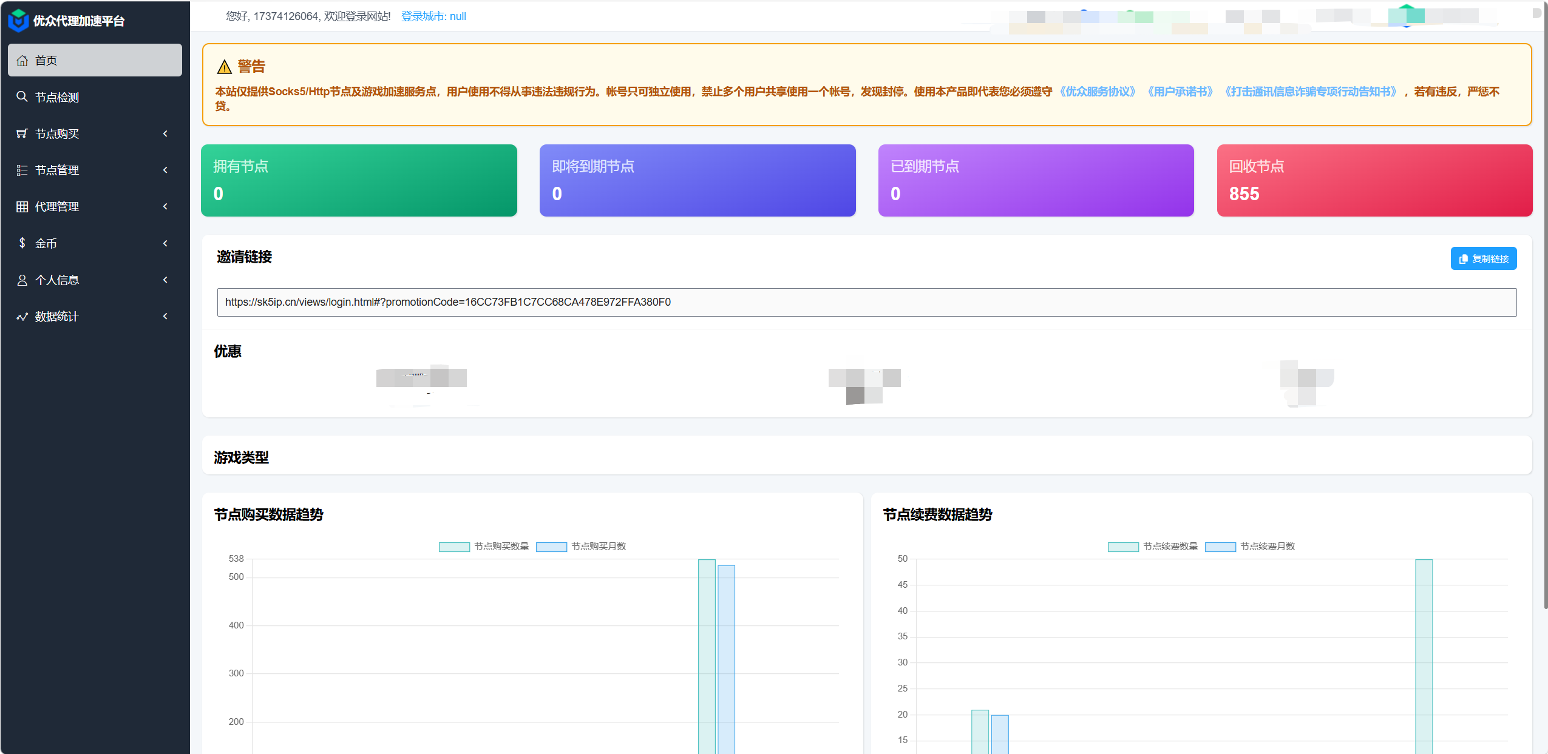The height and width of the screenshot is (754, 1548).
Task: Click the 邀请链接 heading
Action: click(x=244, y=257)
